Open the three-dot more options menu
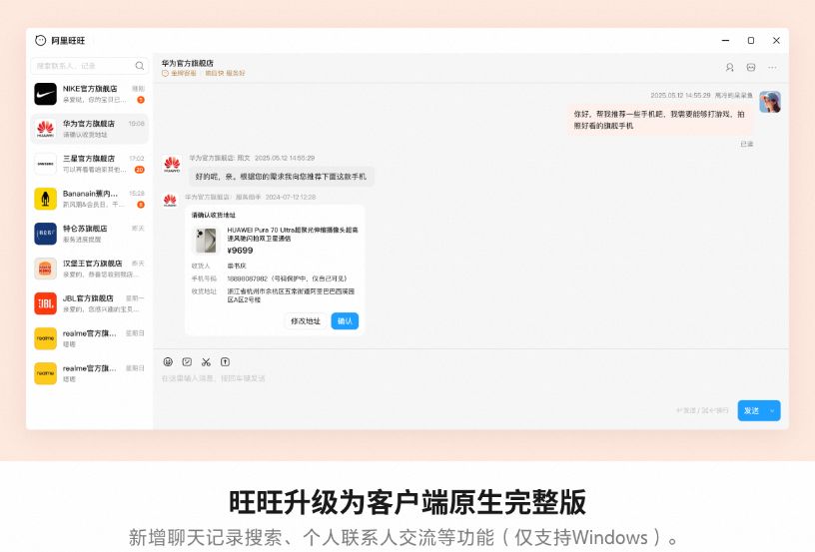Image resolution: width=815 pixels, height=552 pixels. (x=772, y=68)
